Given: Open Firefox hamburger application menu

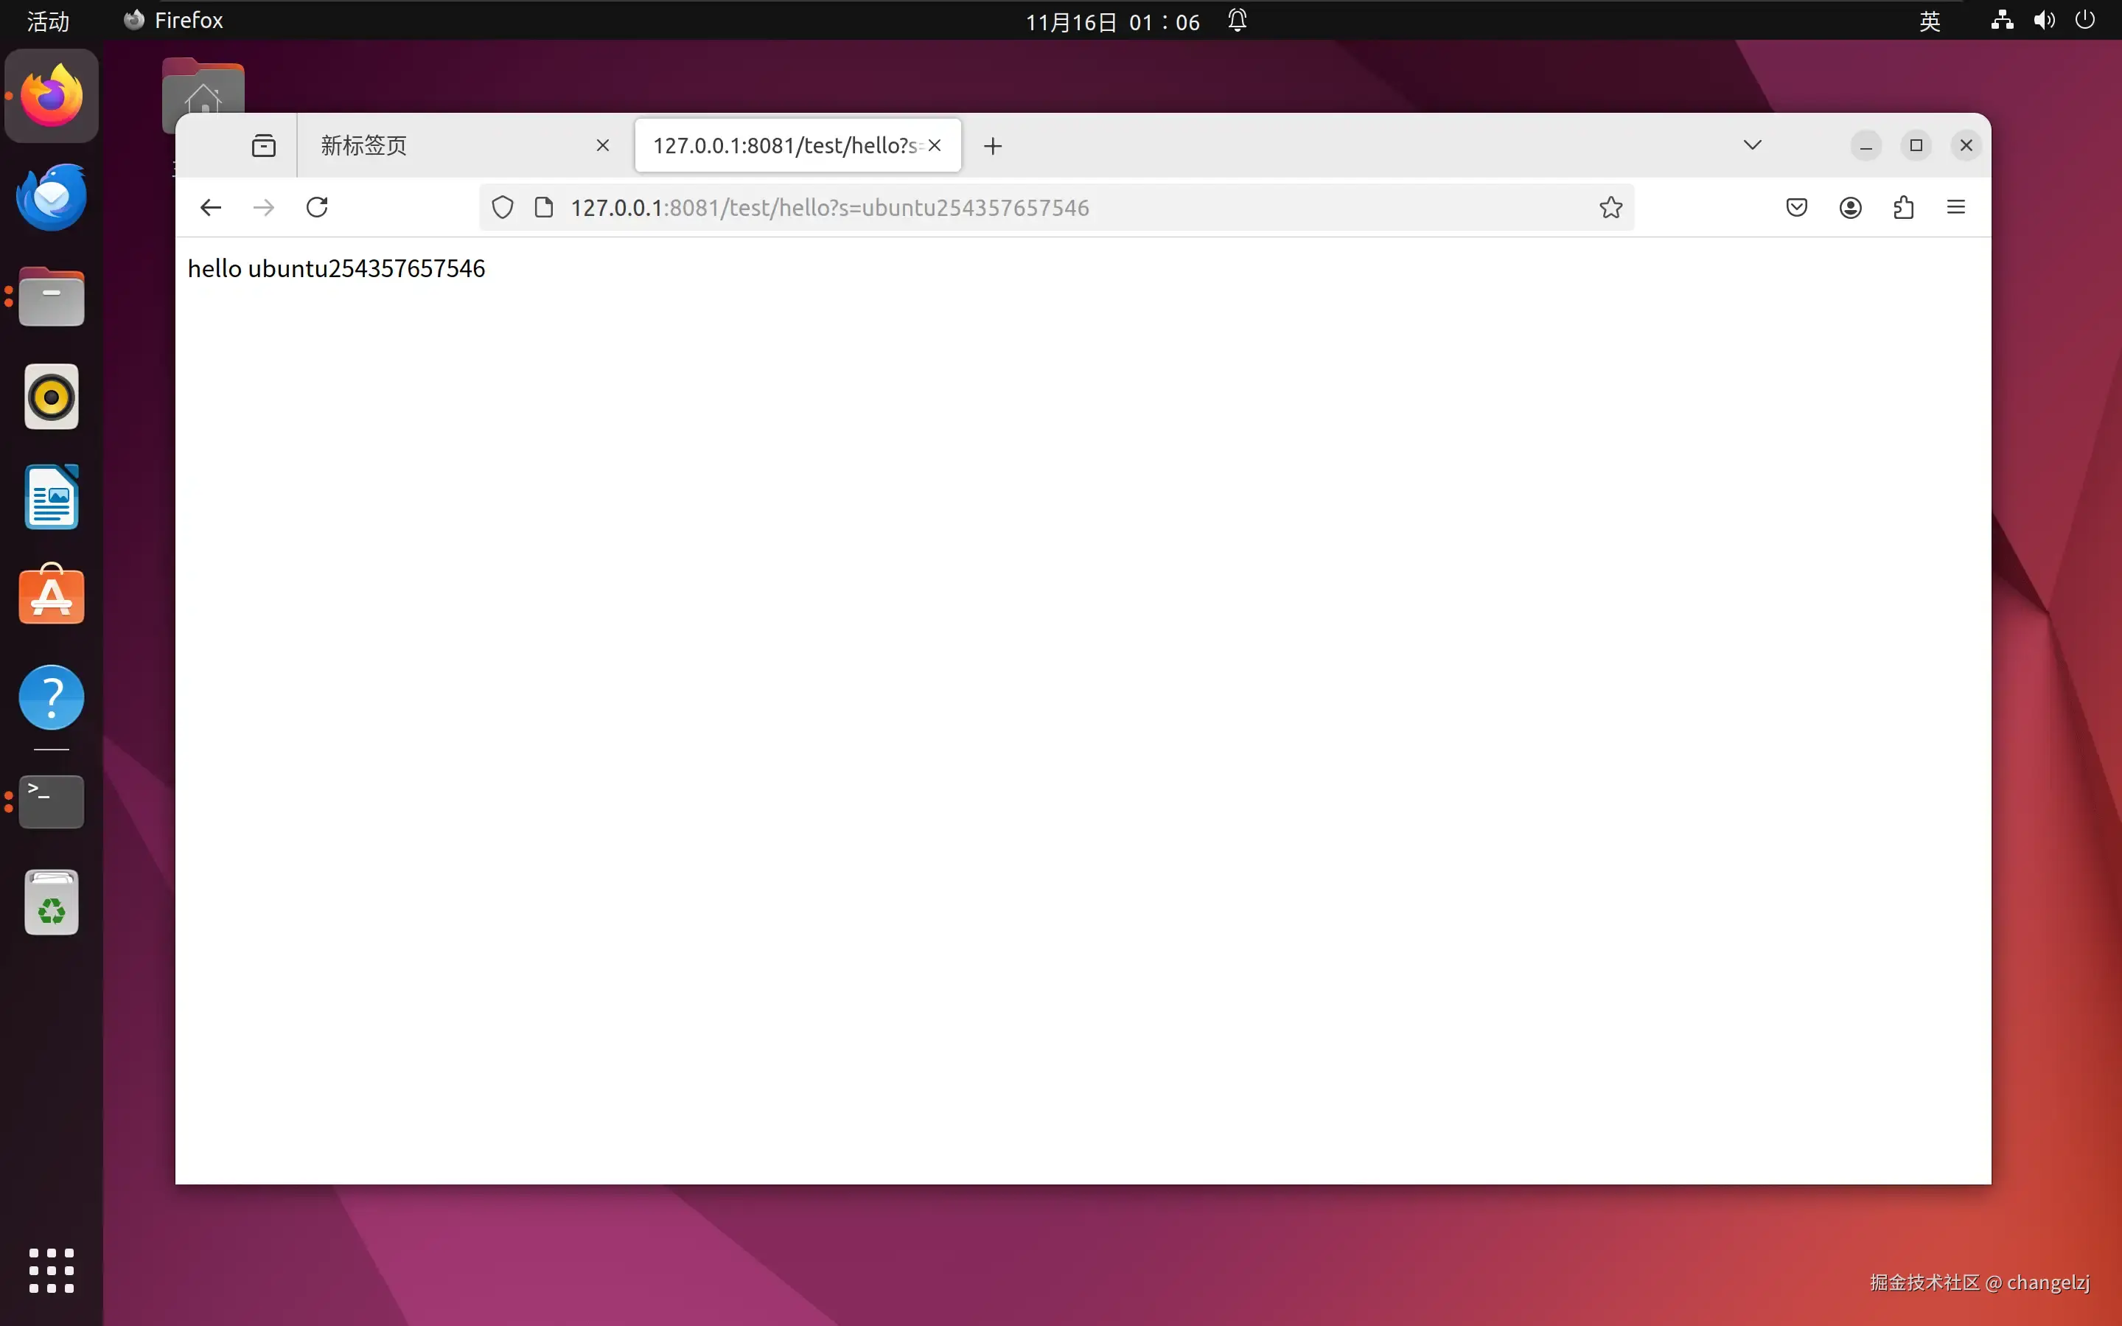Looking at the screenshot, I should pos(1955,208).
